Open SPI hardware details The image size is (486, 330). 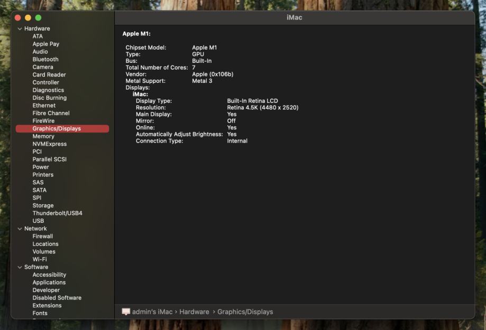[36, 198]
